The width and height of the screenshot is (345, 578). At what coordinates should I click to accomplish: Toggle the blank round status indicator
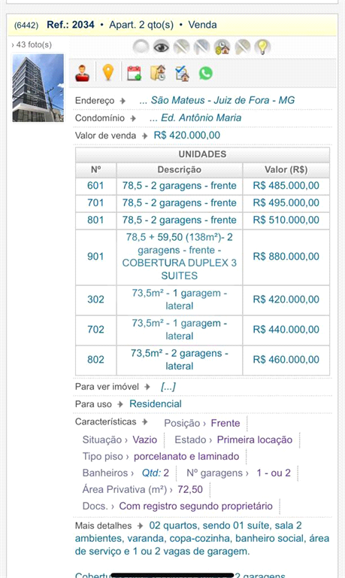(x=141, y=47)
